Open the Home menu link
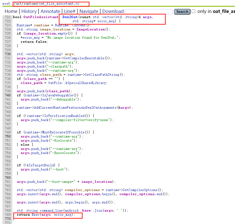The width and height of the screenshot is (235, 224). click(11, 11)
